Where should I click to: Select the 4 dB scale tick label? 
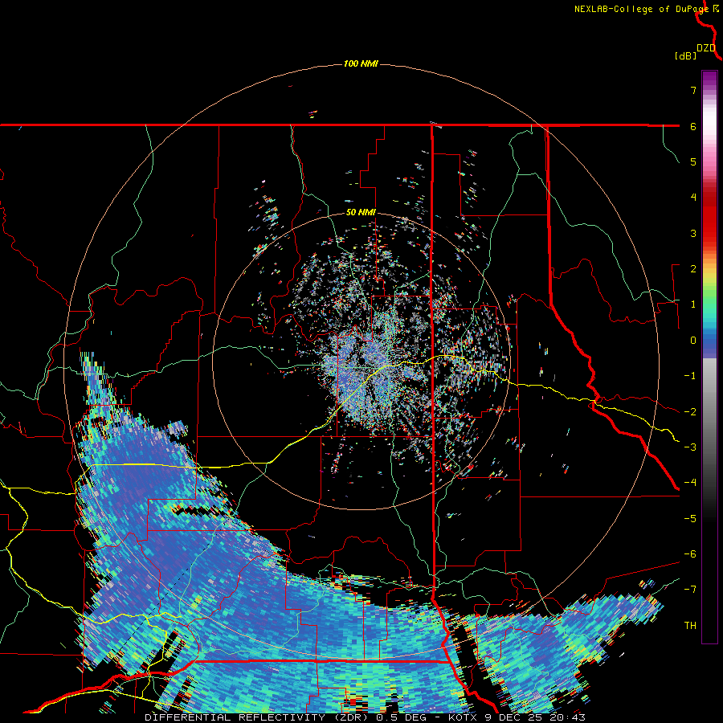click(693, 198)
